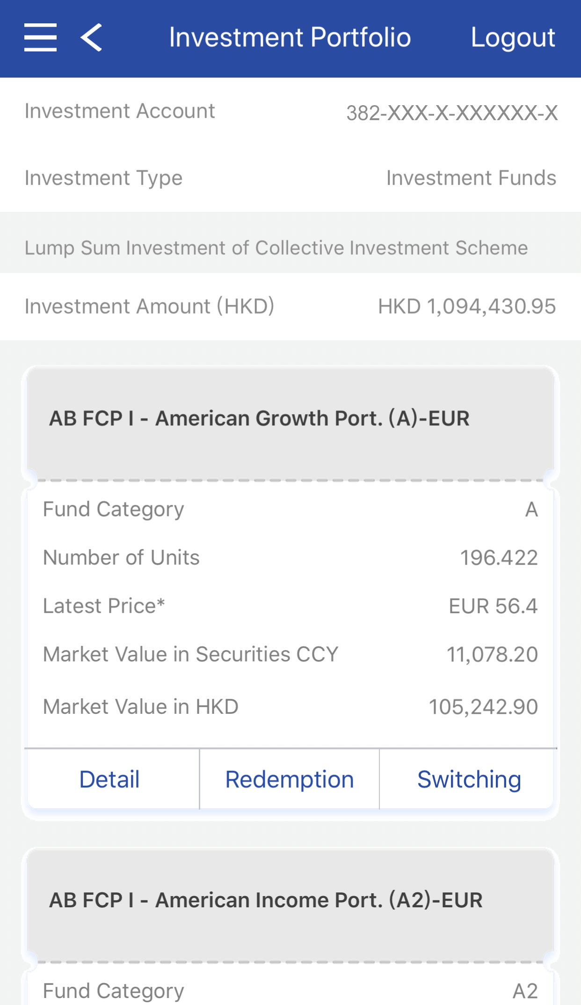The height and width of the screenshot is (1005, 581).
Task: Tap the Investment Type label
Action: (x=104, y=178)
